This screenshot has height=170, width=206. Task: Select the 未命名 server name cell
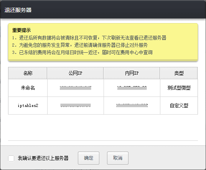click(x=28, y=88)
